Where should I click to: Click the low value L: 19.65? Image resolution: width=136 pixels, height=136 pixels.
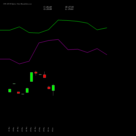coord(69,9)
